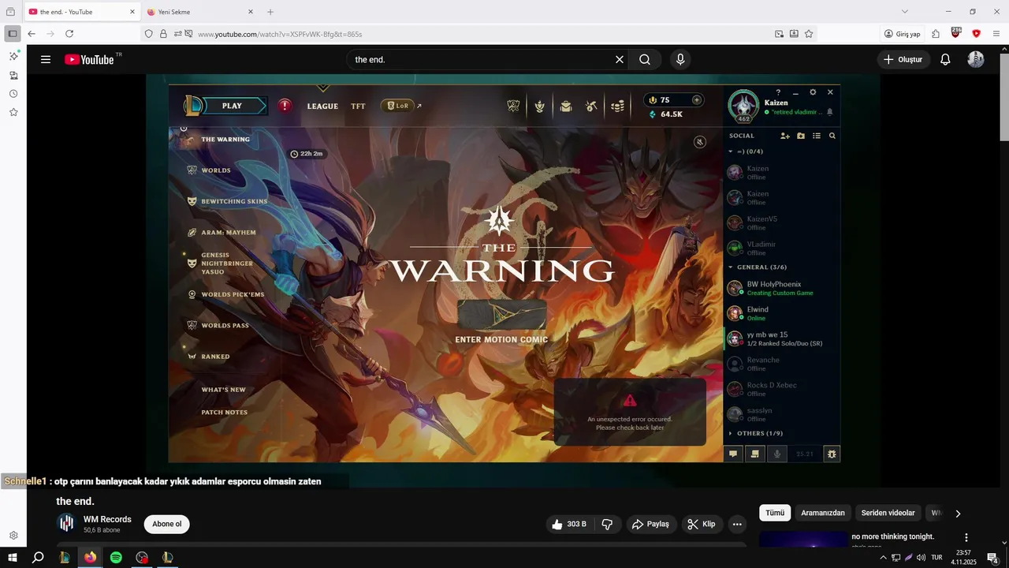This screenshot has height=568, width=1009.
Task: Show hidden system tray icons chevron
Action: point(883,558)
